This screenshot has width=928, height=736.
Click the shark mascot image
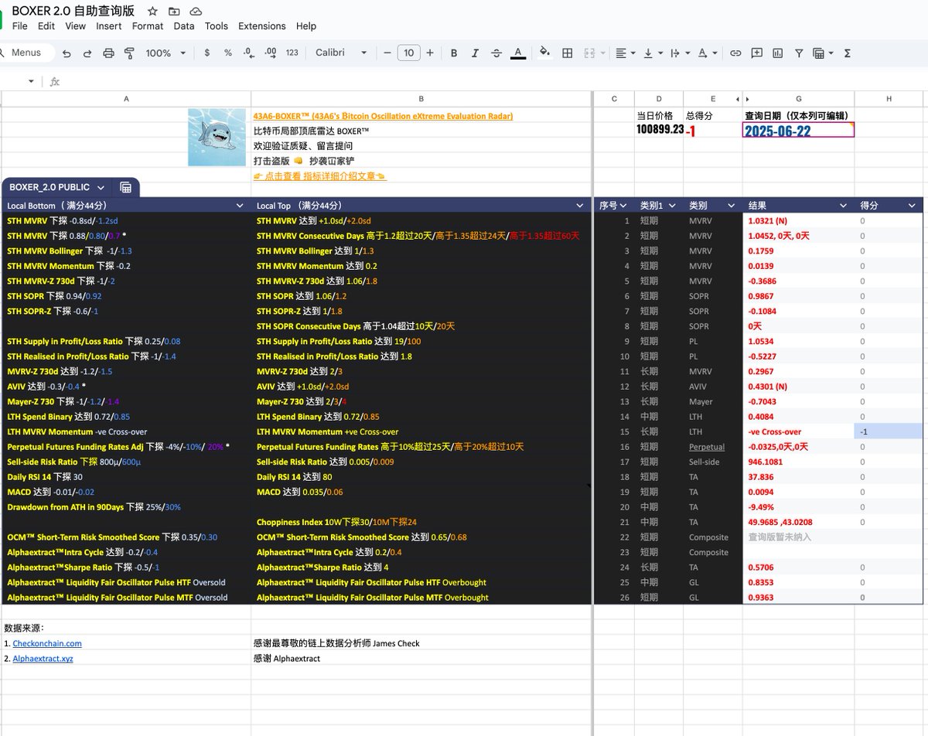coord(216,137)
